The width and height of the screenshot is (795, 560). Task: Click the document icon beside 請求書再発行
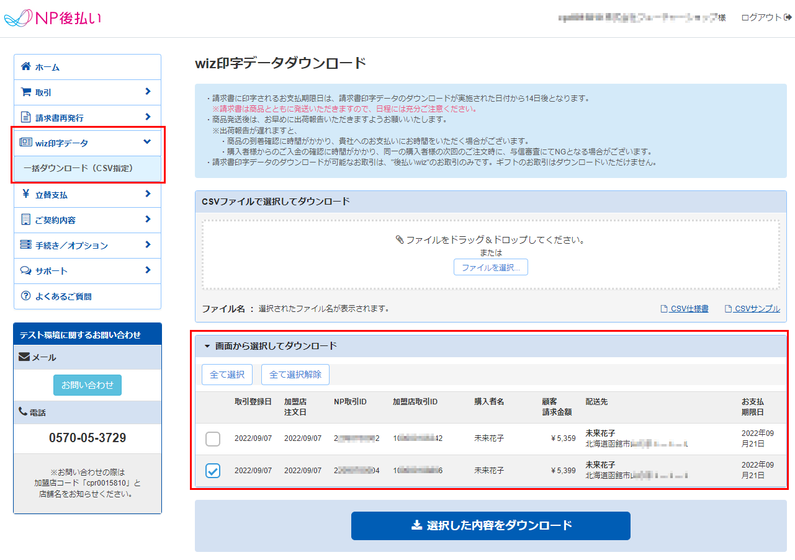pos(25,117)
